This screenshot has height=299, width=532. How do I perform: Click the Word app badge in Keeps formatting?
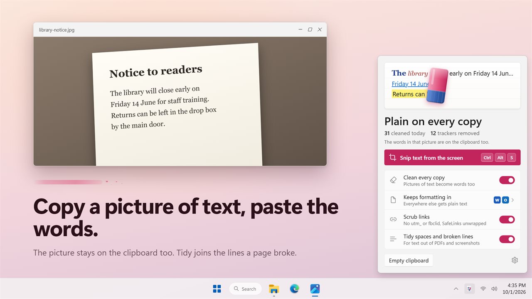click(497, 200)
